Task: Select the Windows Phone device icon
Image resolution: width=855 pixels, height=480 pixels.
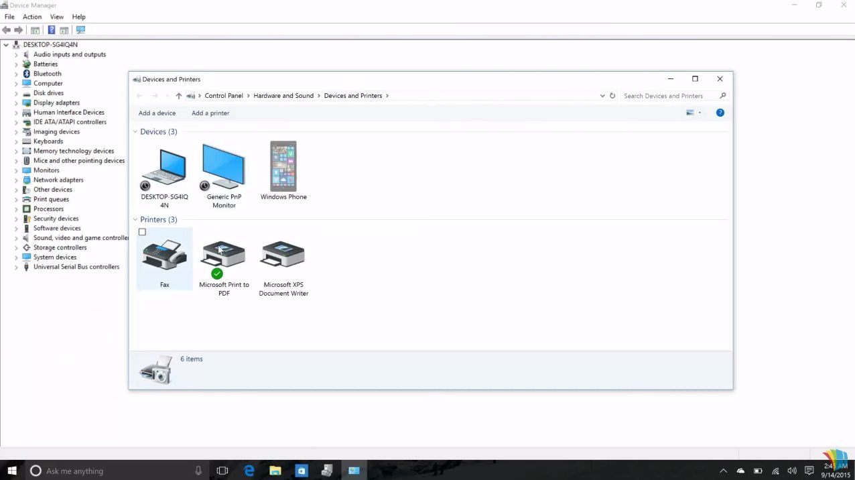Action: tap(283, 166)
